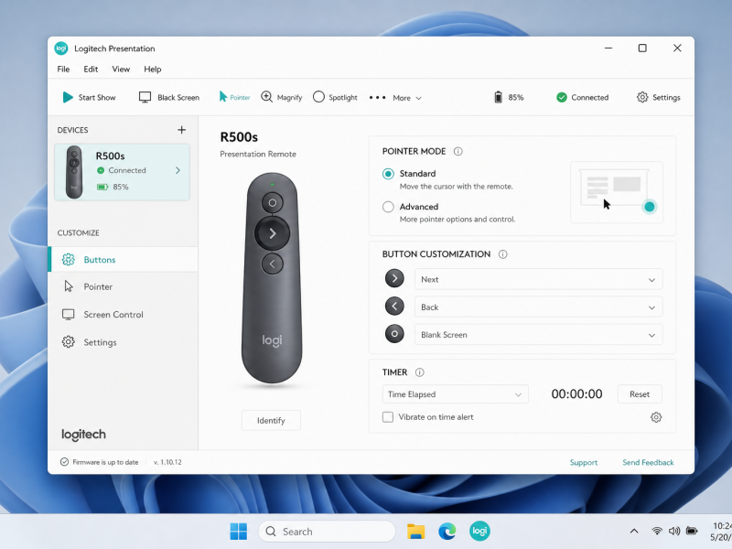
Task: Click the round button icon beside Blank Screen
Action: click(394, 334)
